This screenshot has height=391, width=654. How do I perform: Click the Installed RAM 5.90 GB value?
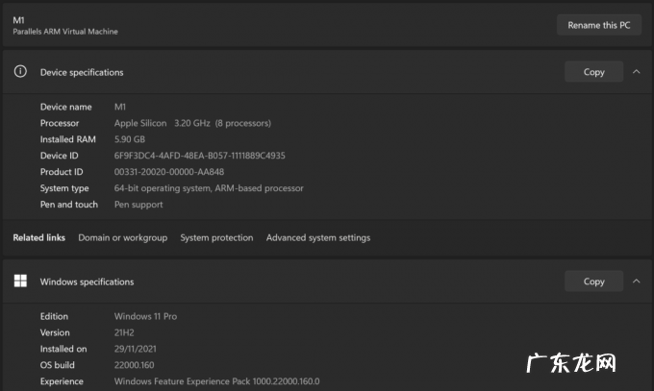[130, 139]
